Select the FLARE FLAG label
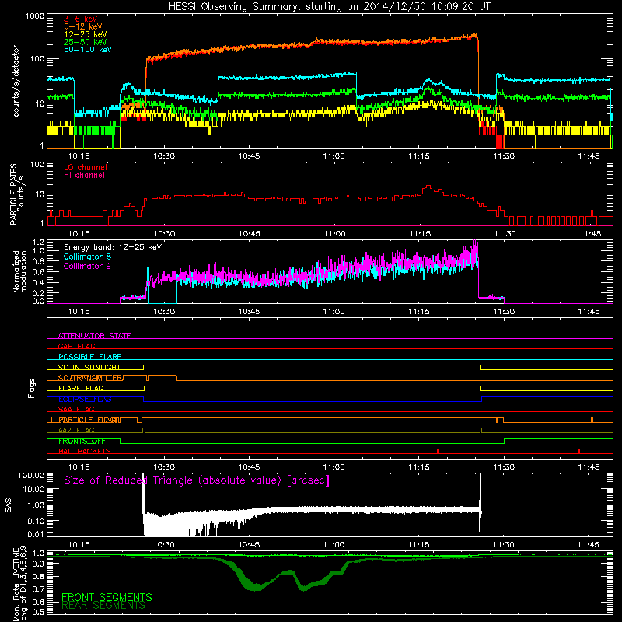Image resolution: width=622 pixels, height=622 pixels. click(81, 388)
